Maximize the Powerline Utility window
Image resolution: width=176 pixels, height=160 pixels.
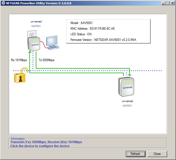168,3
